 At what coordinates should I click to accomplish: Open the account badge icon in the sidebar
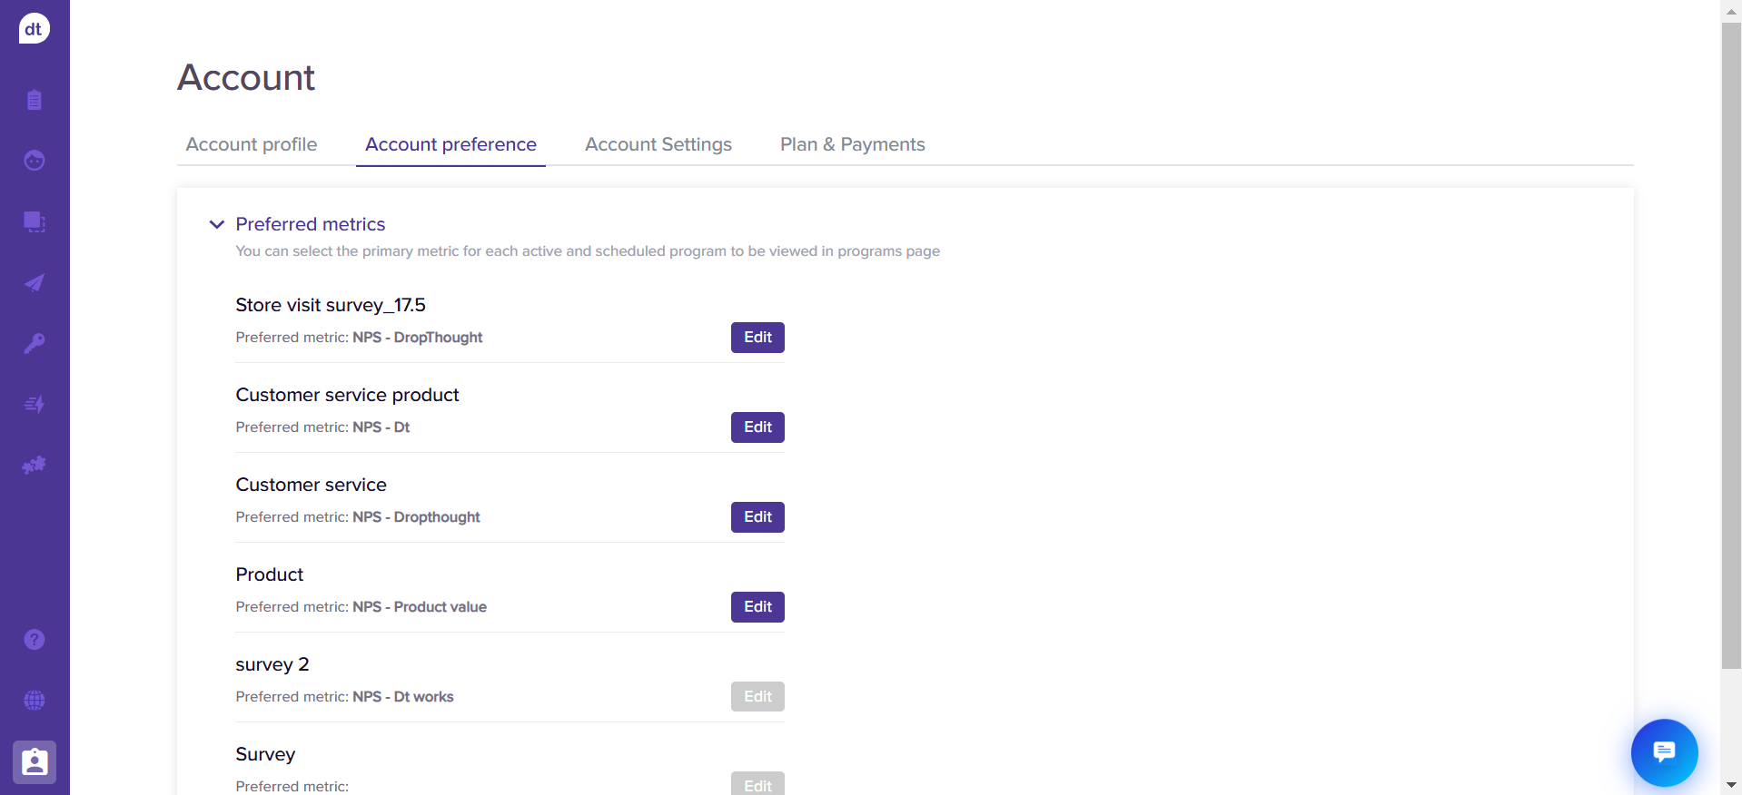pyautogui.click(x=35, y=761)
